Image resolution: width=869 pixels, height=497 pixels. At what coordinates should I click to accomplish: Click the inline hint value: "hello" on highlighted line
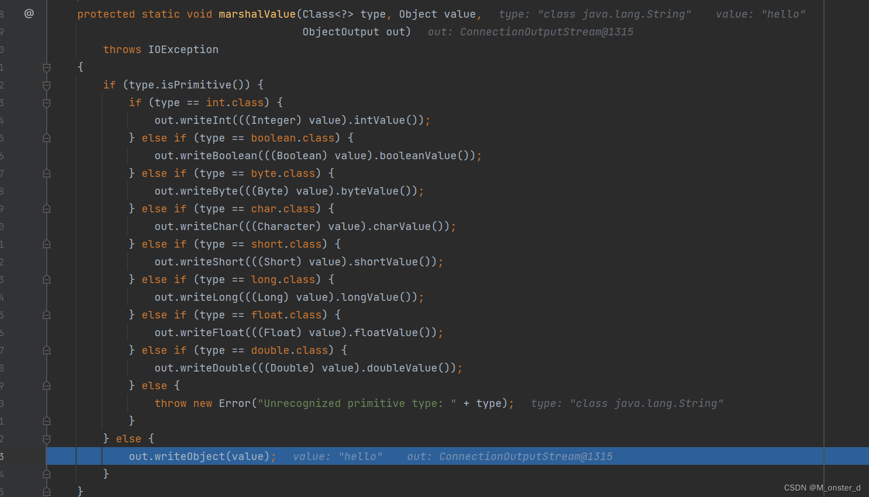click(x=338, y=457)
